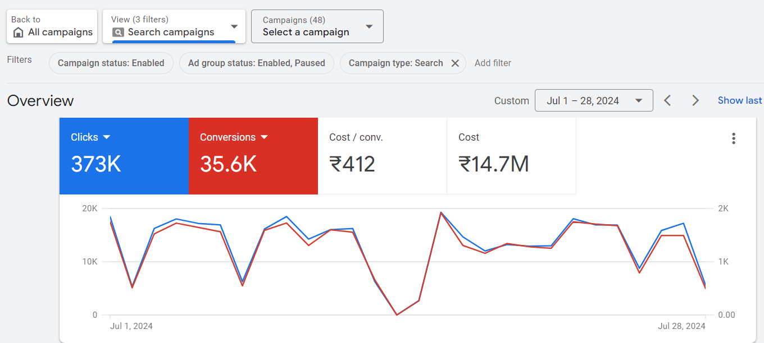Click the home icon in Back to All campaigns
The height and width of the screenshot is (343, 764).
pos(18,33)
